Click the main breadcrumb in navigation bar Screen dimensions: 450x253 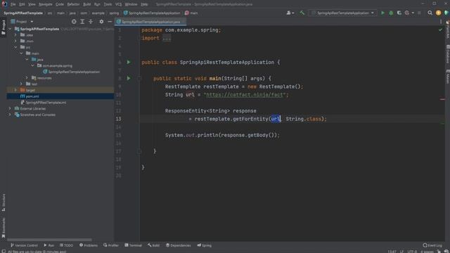(x=191, y=13)
